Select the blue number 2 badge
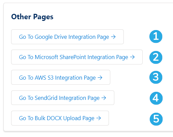 click(156, 57)
